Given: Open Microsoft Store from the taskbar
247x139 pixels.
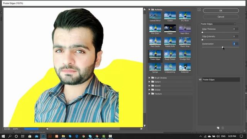Looking at the screenshot, I should (30, 136).
